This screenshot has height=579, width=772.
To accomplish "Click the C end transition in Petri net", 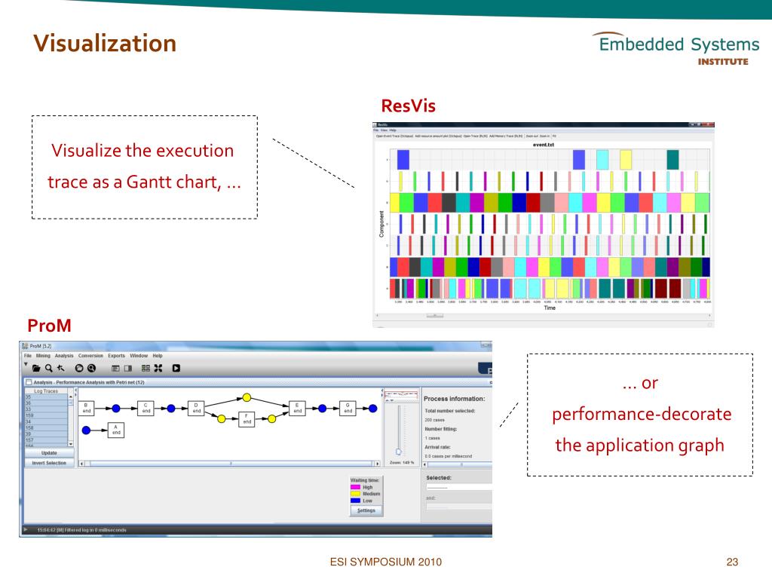I will [x=146, y=408].
